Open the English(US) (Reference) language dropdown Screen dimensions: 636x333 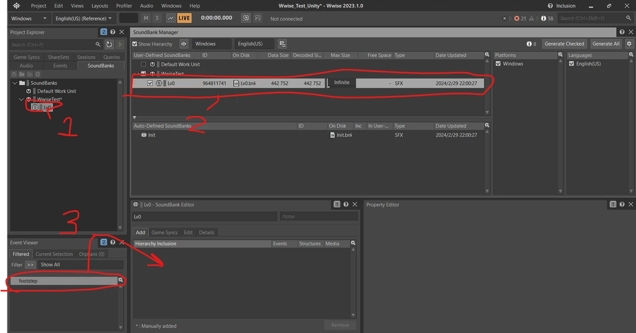click(x=84, y=18)
